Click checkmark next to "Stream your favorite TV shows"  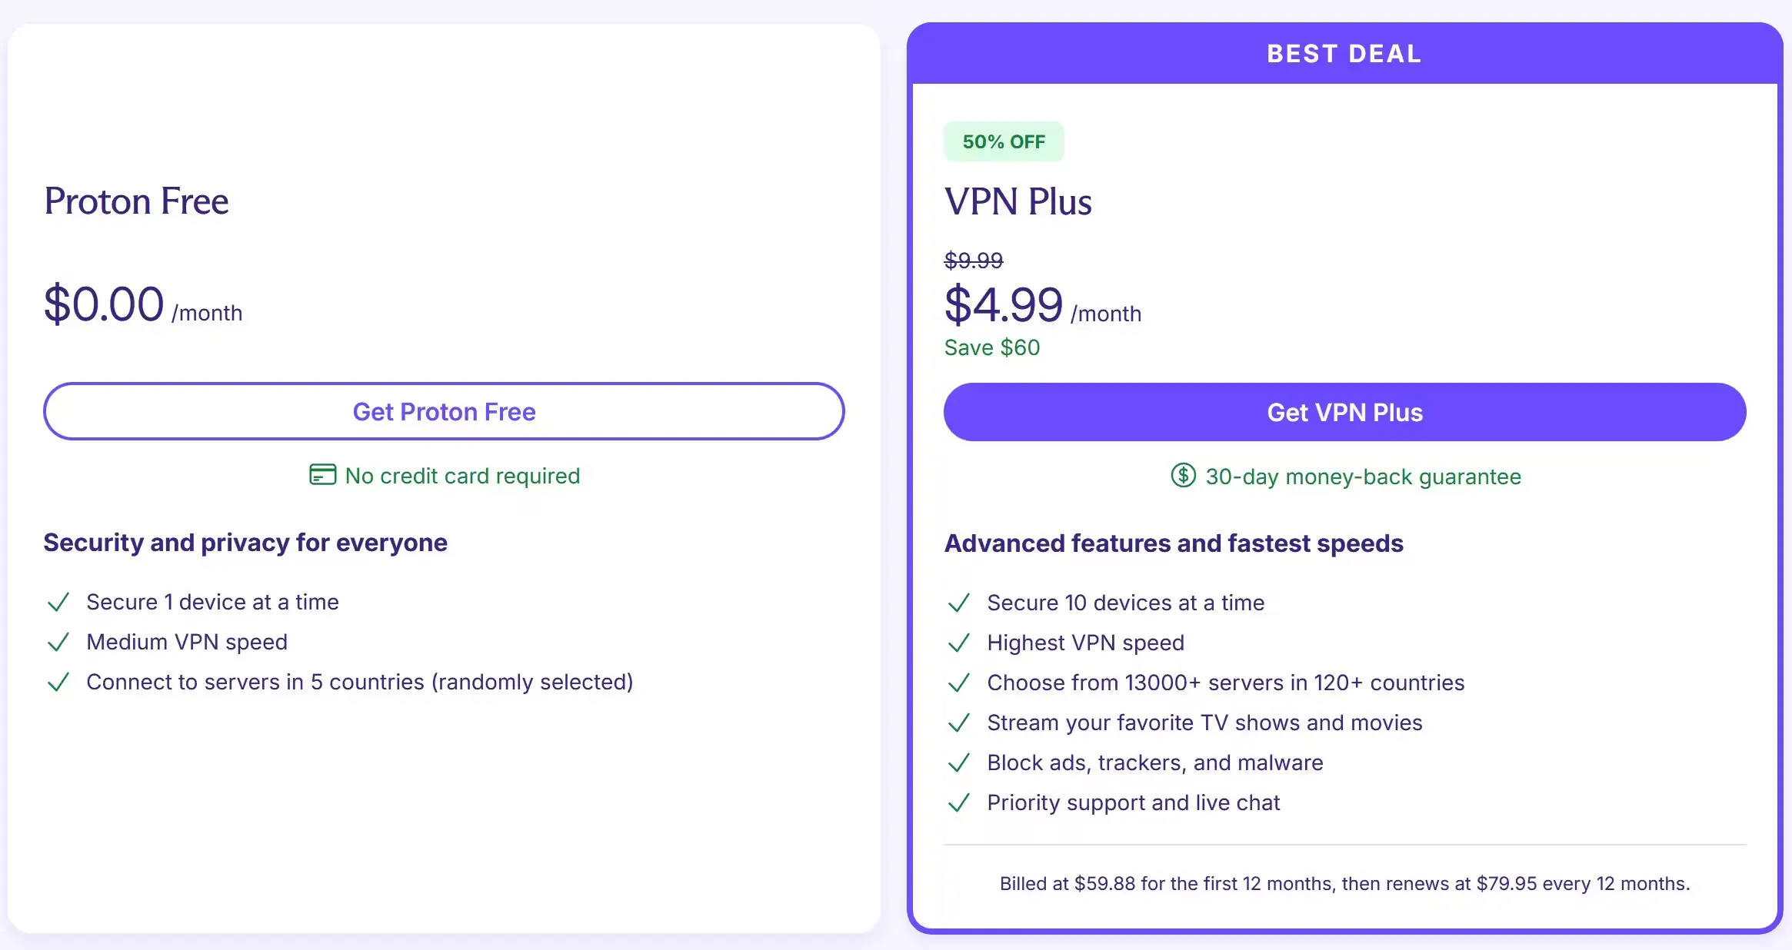point(959,722)
